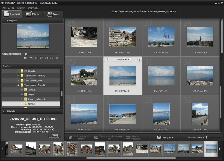This screenshot has height=161, width=224.
Task: Select thumbnail DSC04272.JPG
Action: click(x=161, y=76)
